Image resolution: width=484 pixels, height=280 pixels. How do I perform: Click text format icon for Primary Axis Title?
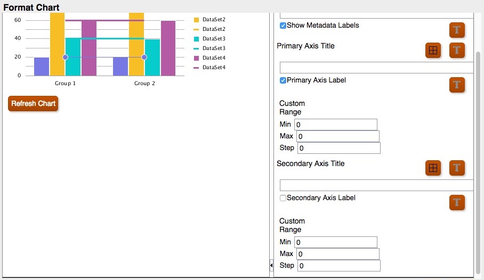(x=457, y=50)
